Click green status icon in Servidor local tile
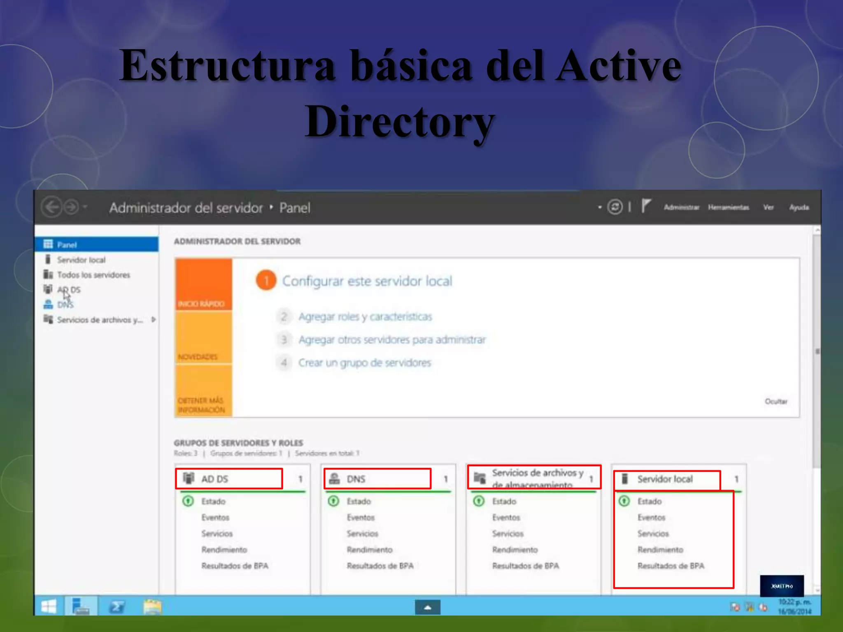 [x=624, y=501]
